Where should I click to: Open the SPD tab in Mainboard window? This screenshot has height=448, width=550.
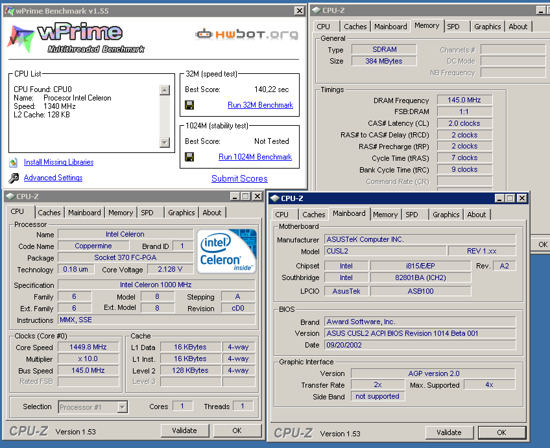412,215
